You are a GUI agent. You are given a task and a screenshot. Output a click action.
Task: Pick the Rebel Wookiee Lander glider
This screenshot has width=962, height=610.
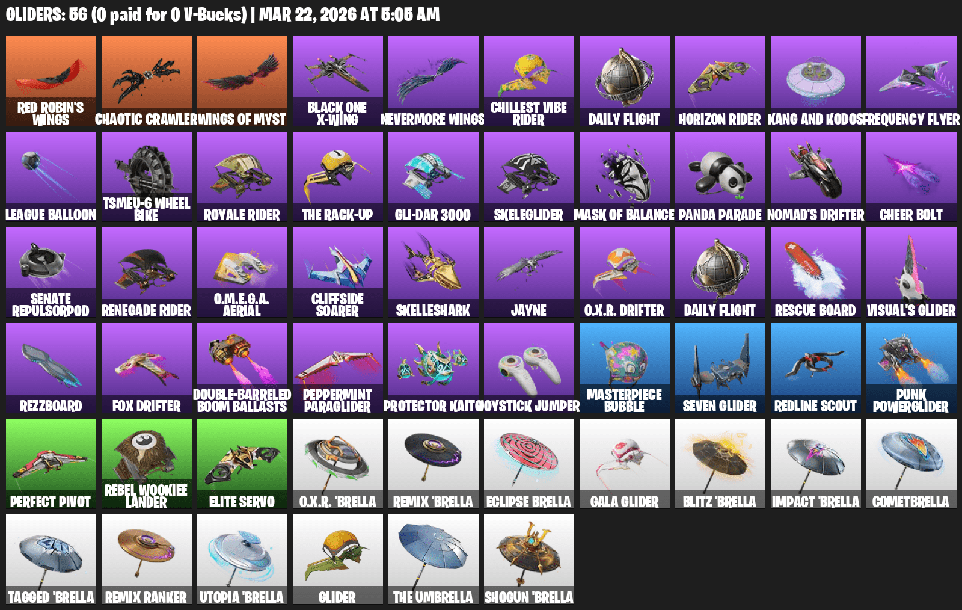pos(147,464)
